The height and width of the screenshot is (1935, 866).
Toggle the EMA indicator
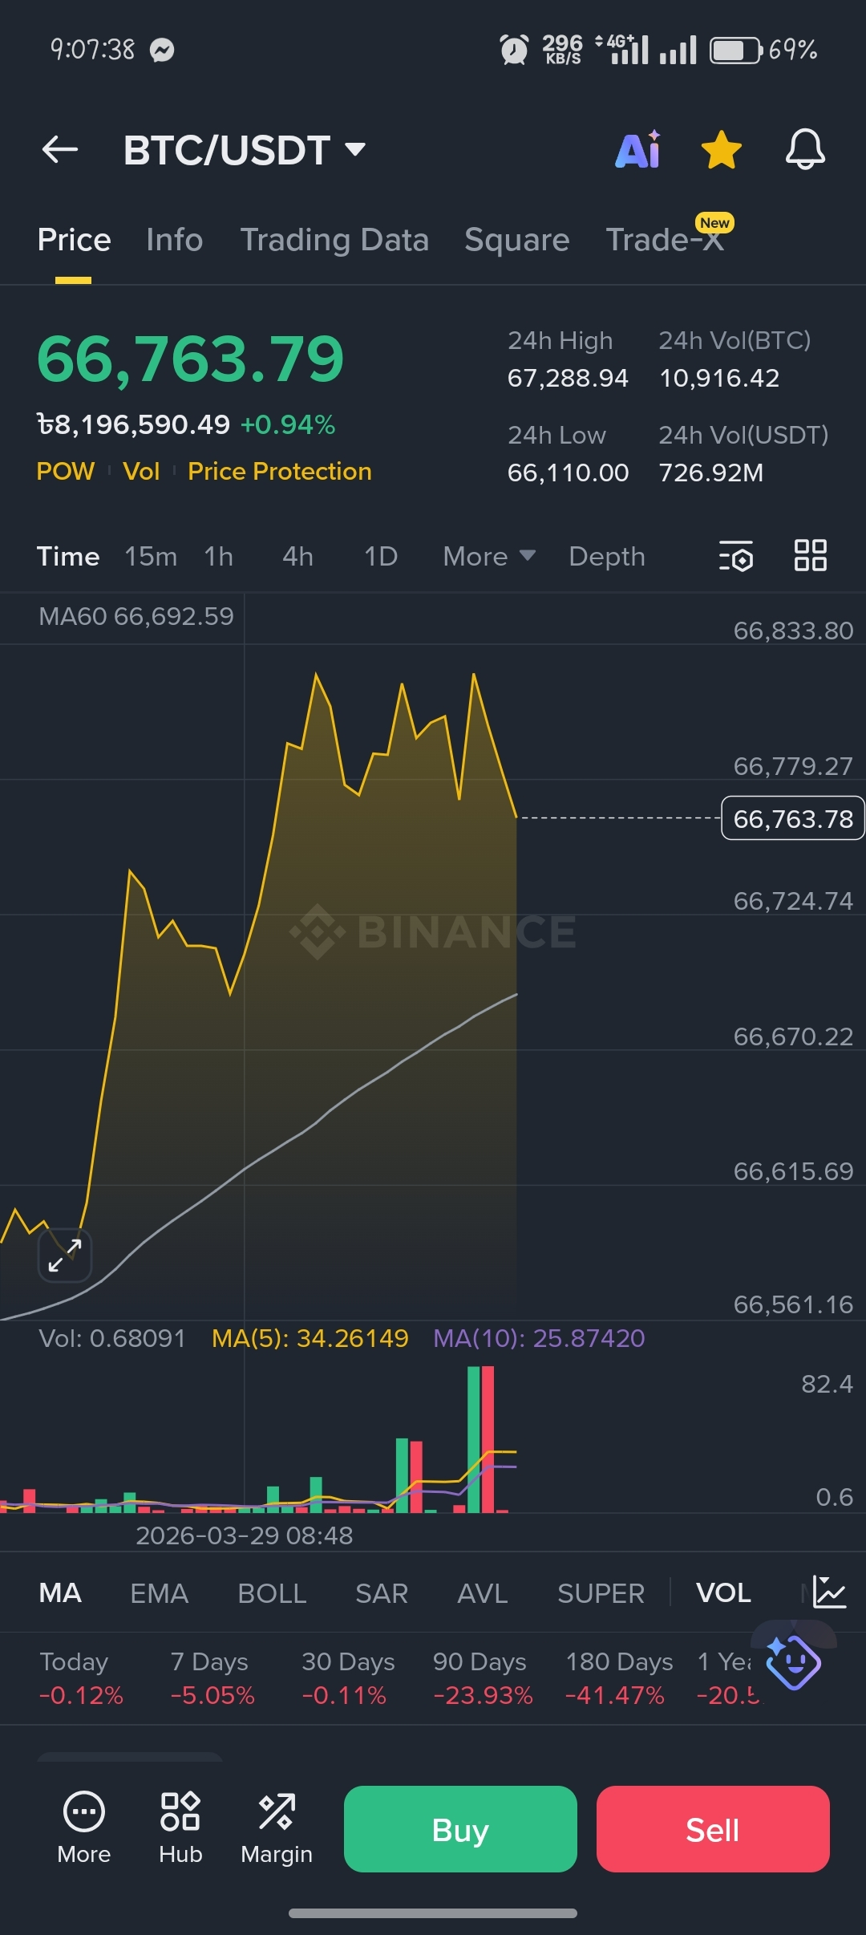[x=159, y=1593]
